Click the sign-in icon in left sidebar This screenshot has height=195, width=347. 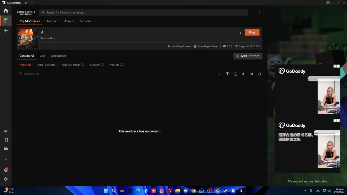click(x=6, y=140)
